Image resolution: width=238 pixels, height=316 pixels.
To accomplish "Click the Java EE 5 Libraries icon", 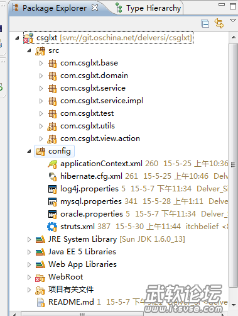I will pyautogui.click(x=40, y=252).
